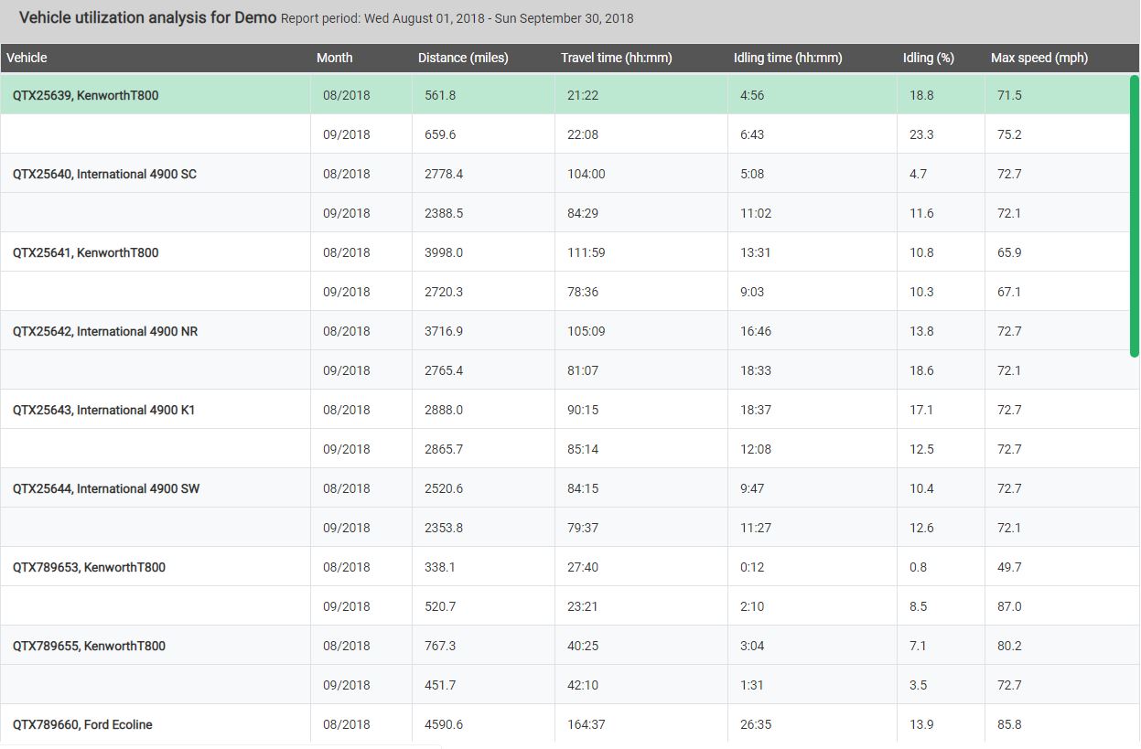This screenshot has height=749, width=1141.
Task: Select the QTX789653, KenworthT800 row
Action: pyautogui.click(x=89, y=567)
